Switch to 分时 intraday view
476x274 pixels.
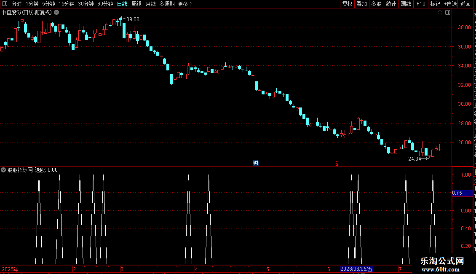[x=17, y=4]
